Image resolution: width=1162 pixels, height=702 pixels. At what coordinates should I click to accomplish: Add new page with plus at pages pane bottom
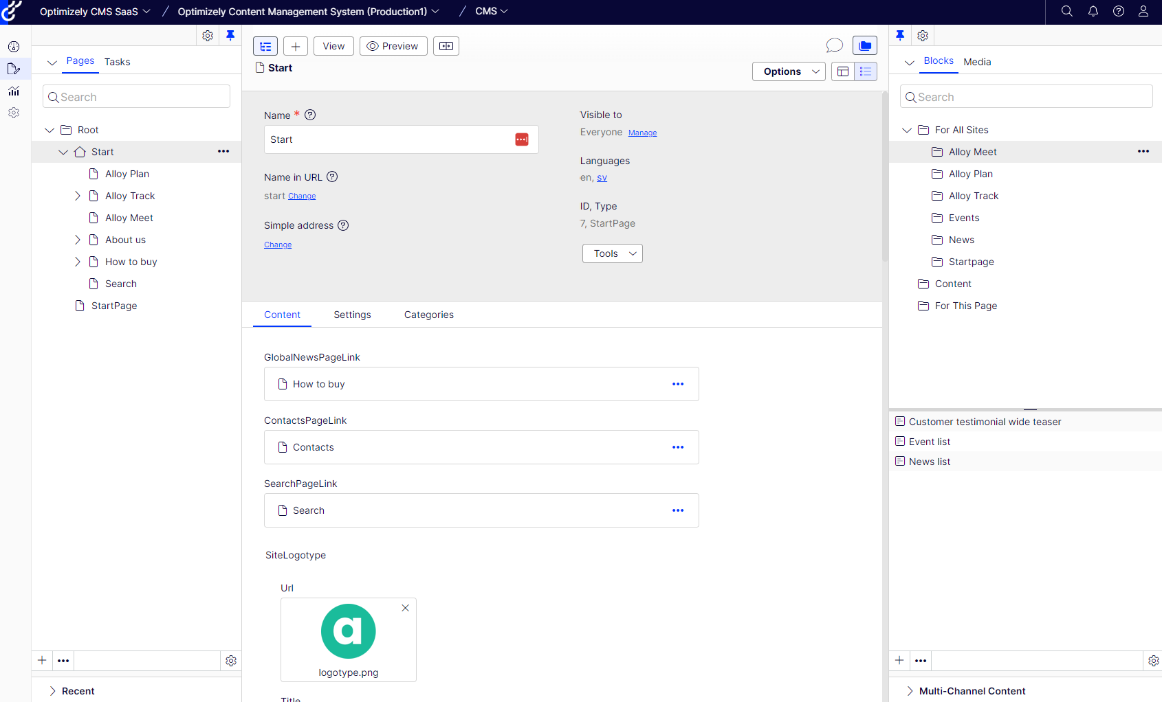pos(42,660)
